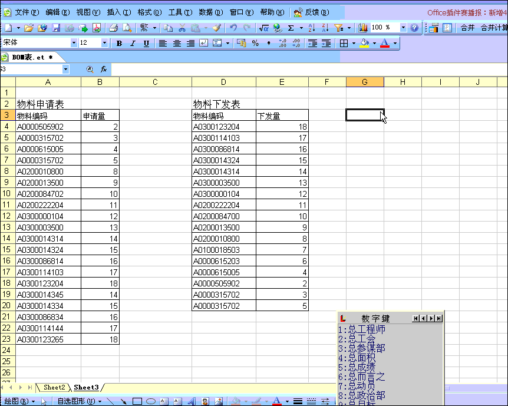Screen dimensions: 508x406
Task: Open the Name Box dropdown arrow
Action: 66,69
